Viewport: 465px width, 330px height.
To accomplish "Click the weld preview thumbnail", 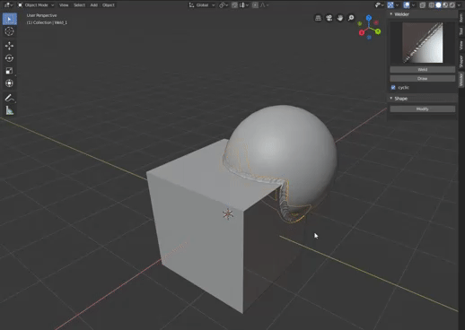I will coord(423,43).
